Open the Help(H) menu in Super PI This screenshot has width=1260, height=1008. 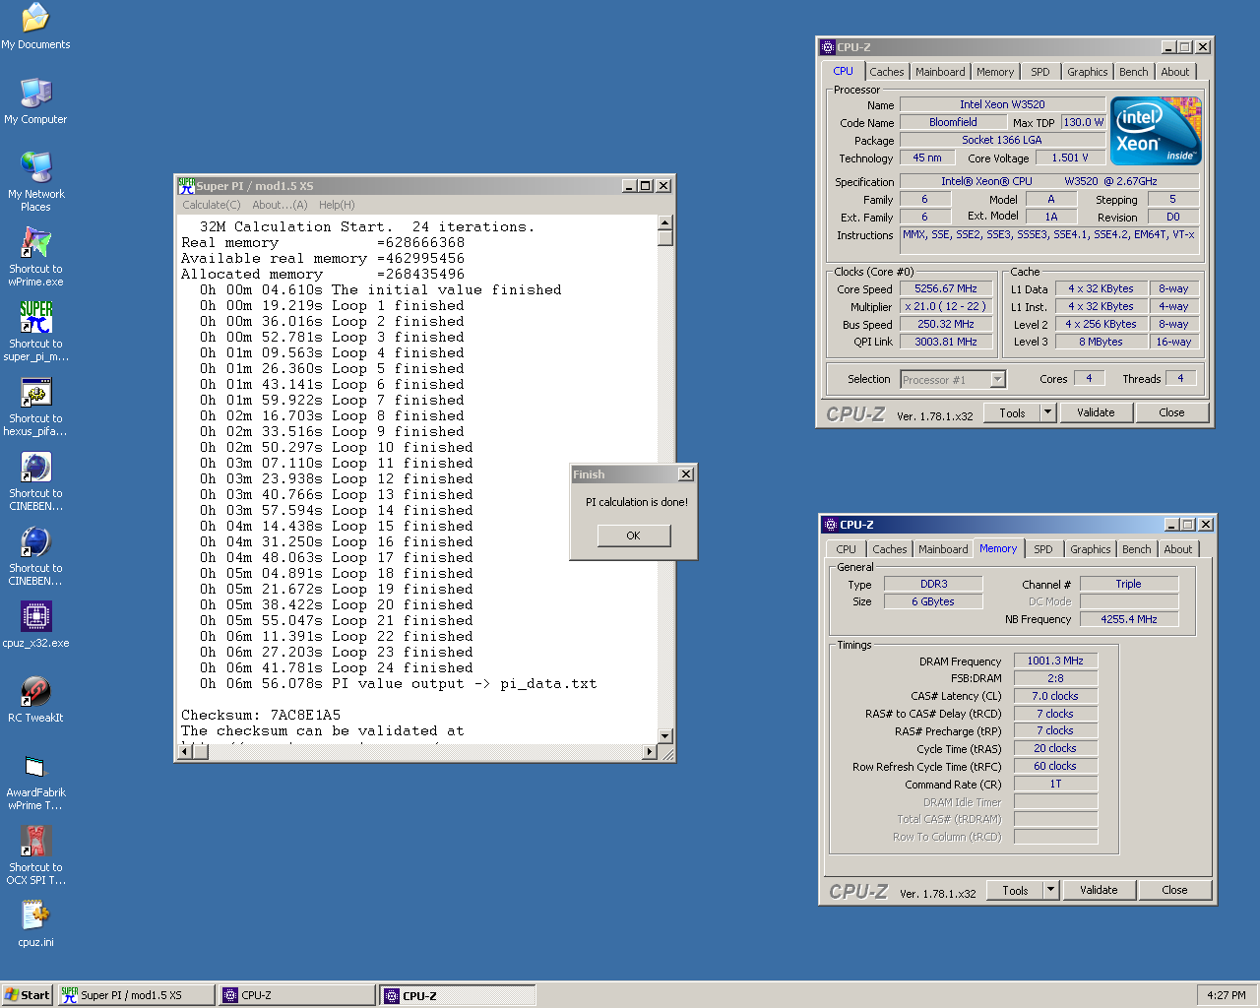(337, 205)
